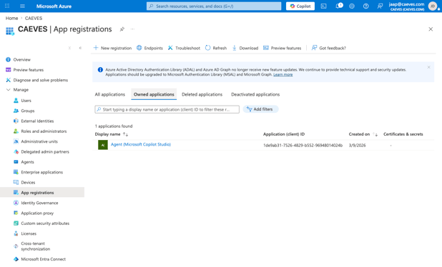The image size is (442, 267).
Task: Pin the App registrations page
Action: click(x=122, y=29)
